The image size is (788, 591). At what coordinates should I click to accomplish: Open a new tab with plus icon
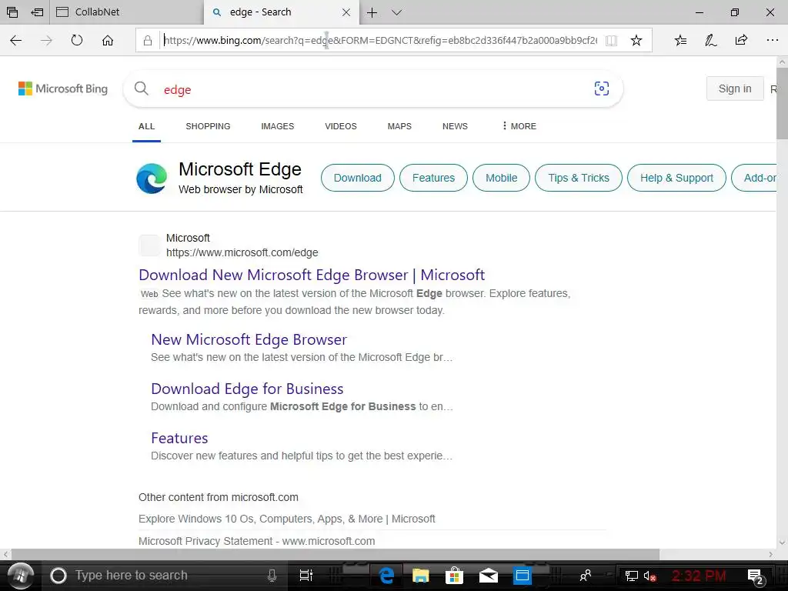click(372, 12)
